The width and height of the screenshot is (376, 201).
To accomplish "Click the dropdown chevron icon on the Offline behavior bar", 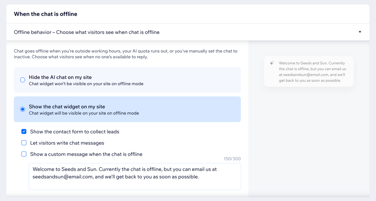I will (x=360, y=32).
